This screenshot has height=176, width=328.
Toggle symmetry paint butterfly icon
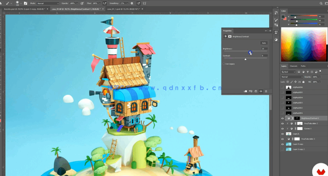coord(144,3)
